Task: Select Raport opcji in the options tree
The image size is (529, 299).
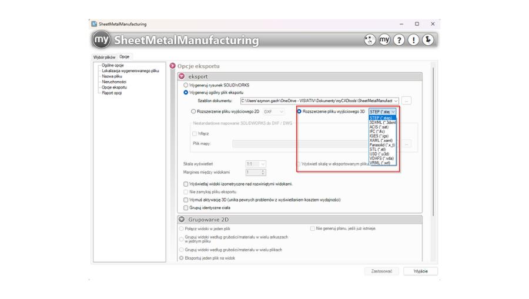Action: coord(112,93)
